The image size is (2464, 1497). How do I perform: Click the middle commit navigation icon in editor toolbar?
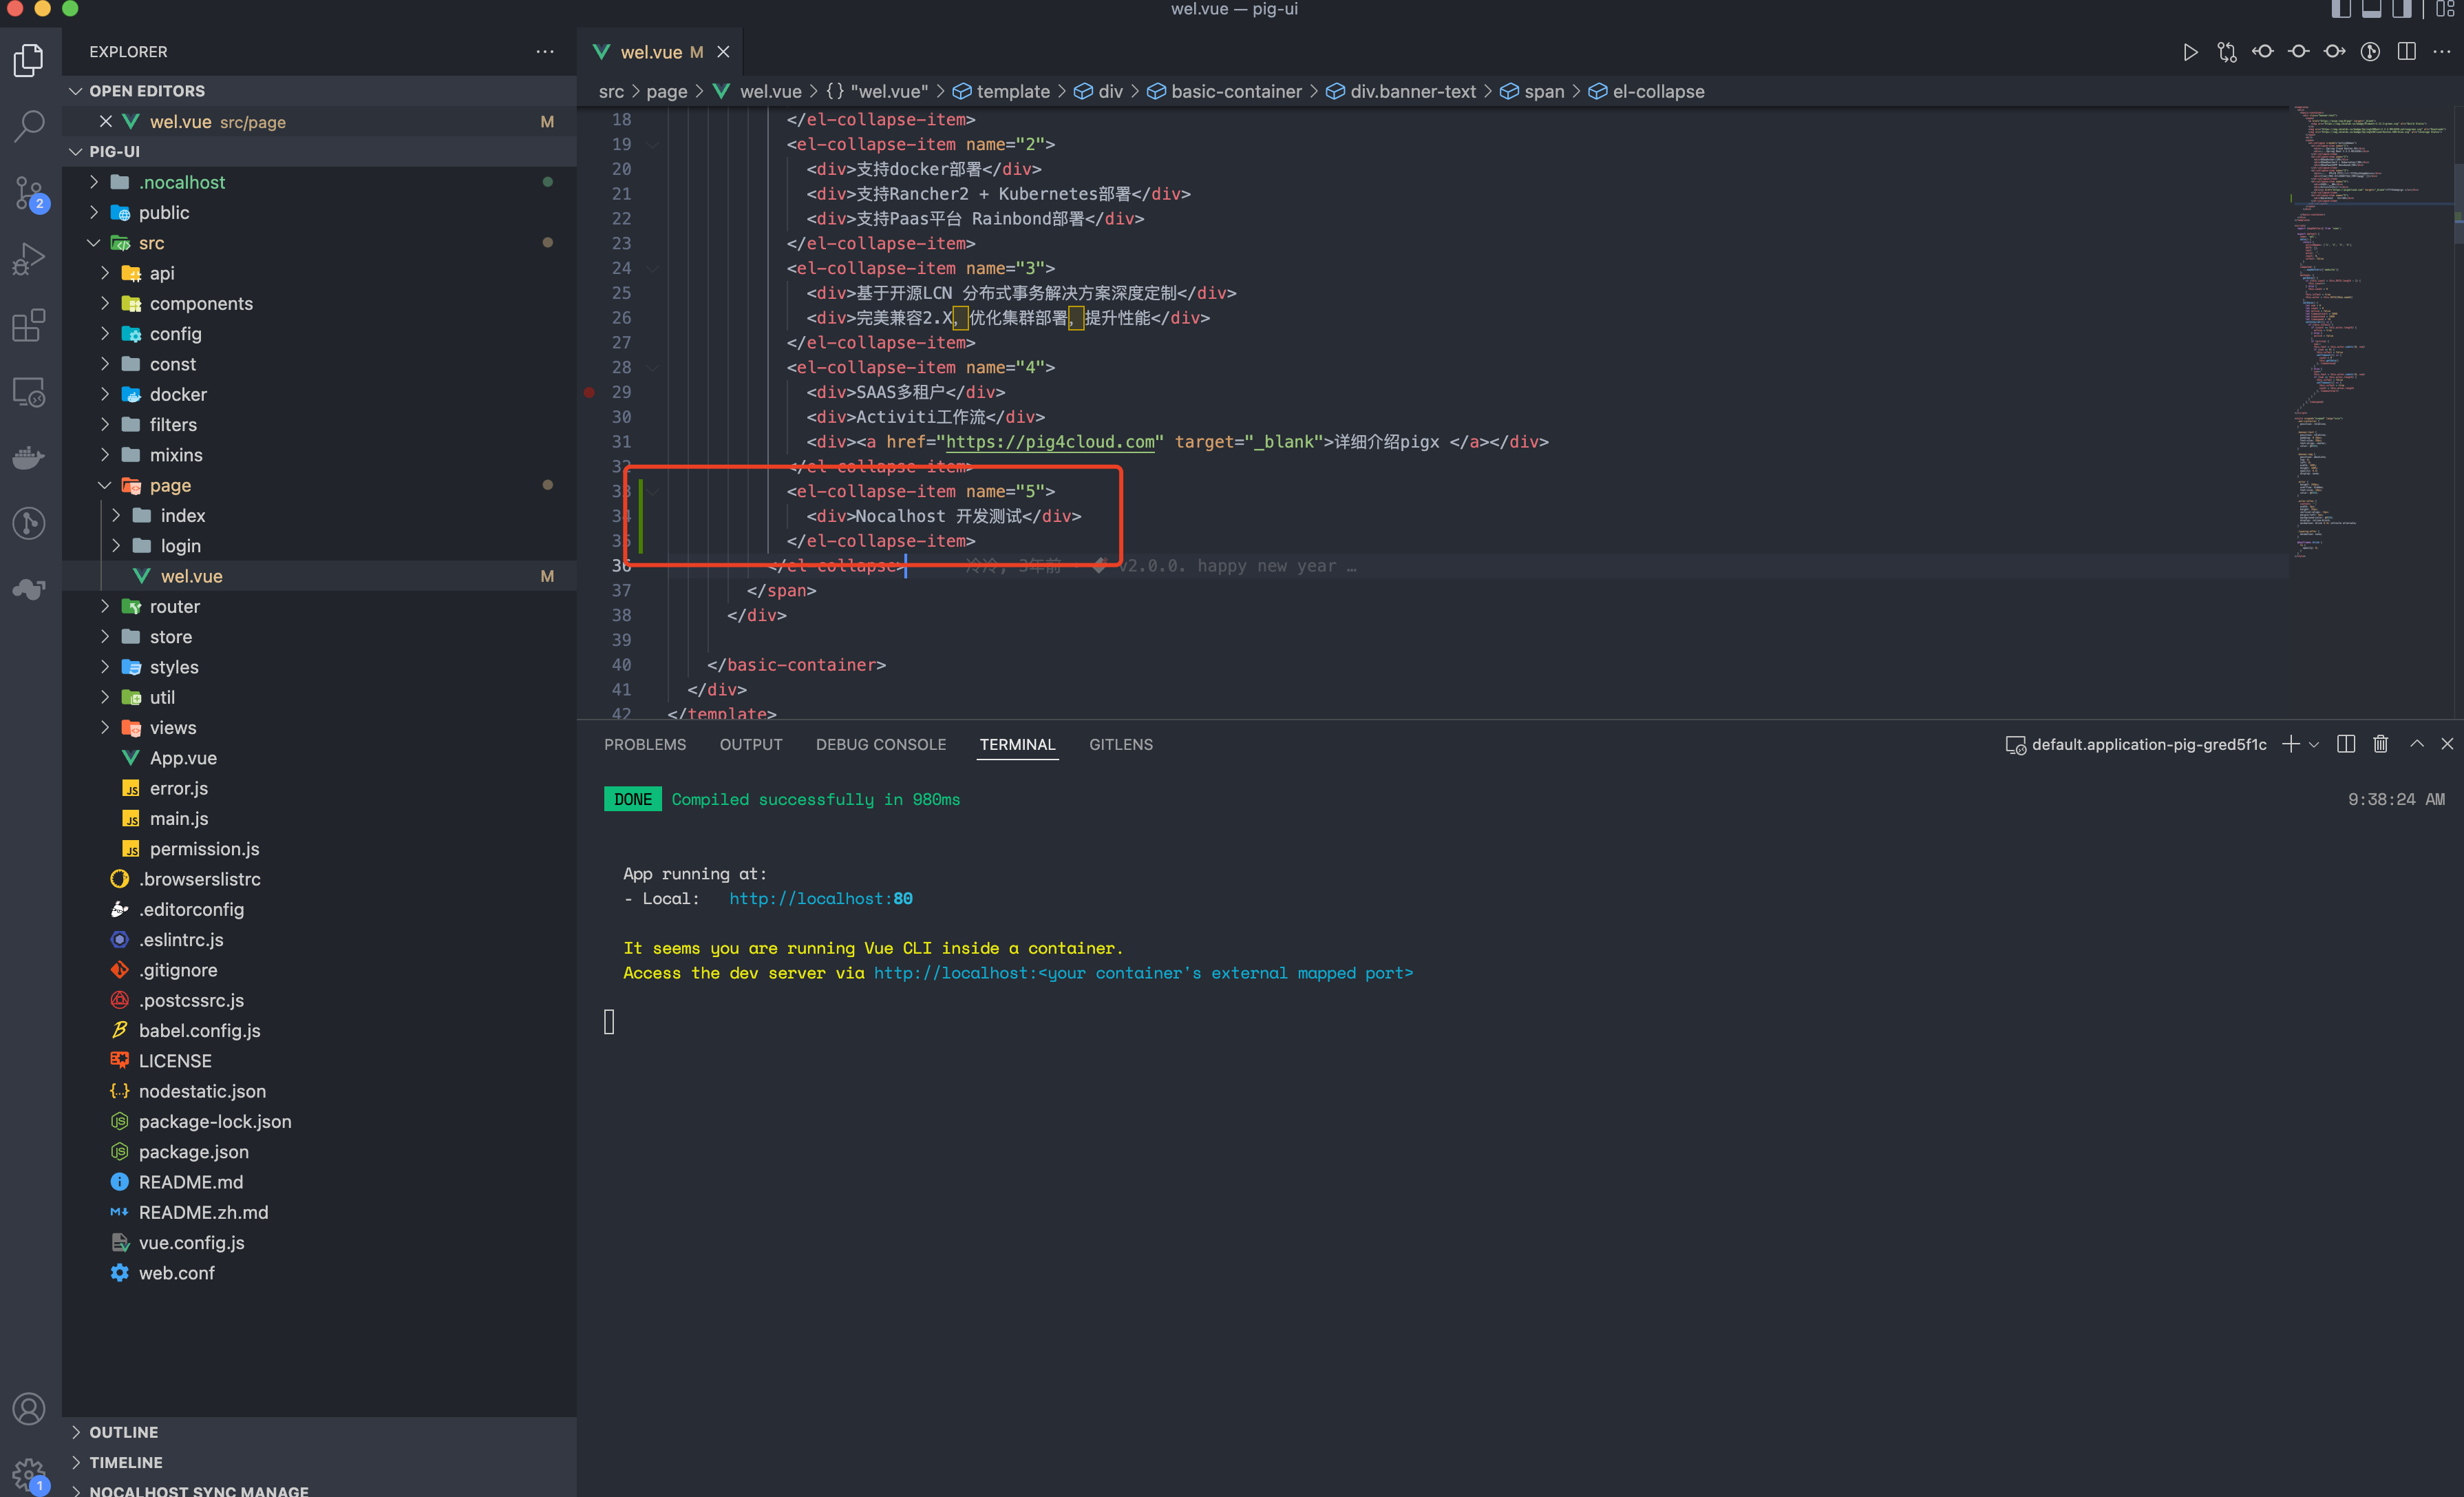(2298, 52)
